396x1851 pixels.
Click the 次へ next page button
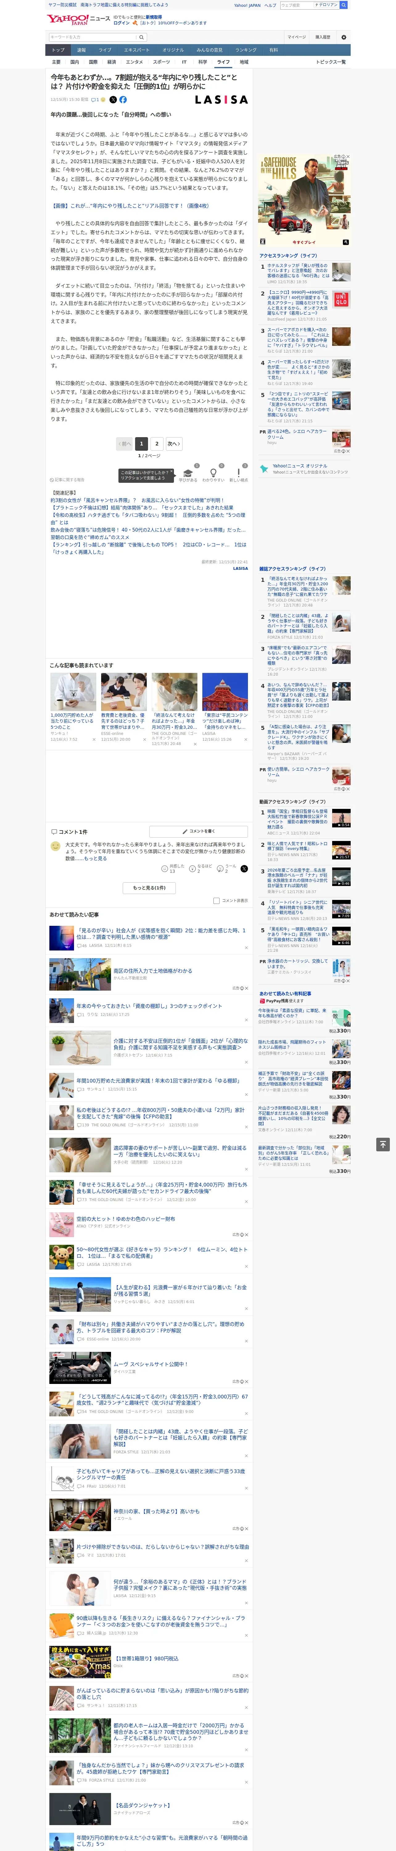[x=173, y=443]
